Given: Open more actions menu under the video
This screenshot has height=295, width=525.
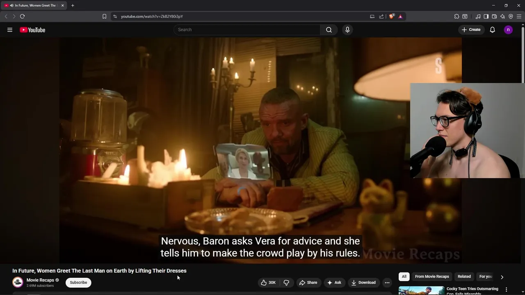Looking at the screenshot, I should [387, 282].
